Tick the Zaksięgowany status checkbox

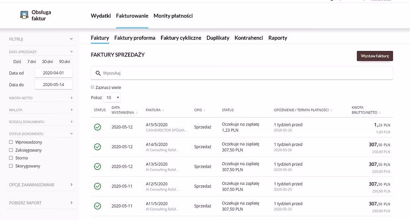11,150
